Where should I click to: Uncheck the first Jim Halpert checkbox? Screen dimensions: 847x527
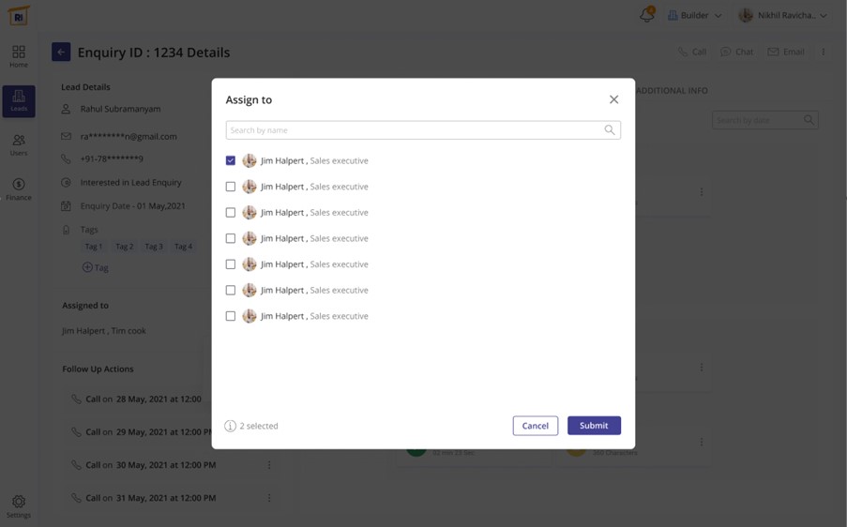point(231,160)
